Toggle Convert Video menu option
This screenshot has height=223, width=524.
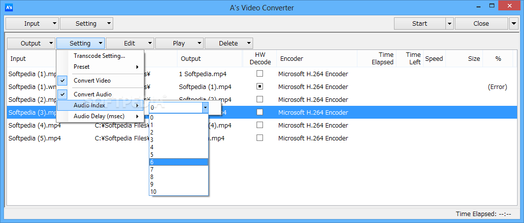100,81
